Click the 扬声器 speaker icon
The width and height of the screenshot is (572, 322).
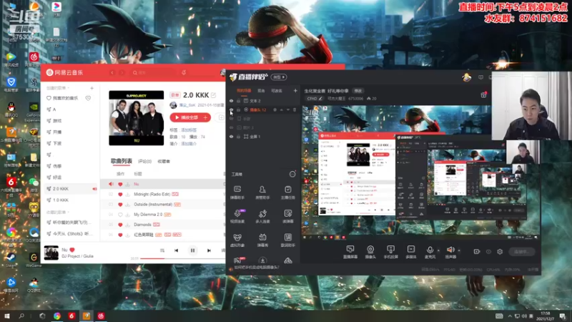coord(450,250)
